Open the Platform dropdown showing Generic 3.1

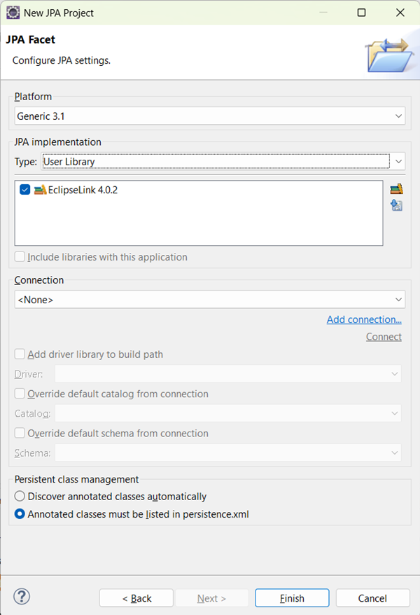click(x=210, y=116)
